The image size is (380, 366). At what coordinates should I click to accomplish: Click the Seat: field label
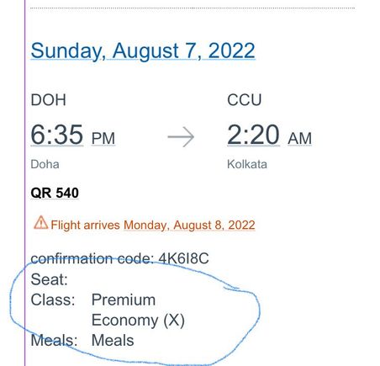click(x=49, y=279)
